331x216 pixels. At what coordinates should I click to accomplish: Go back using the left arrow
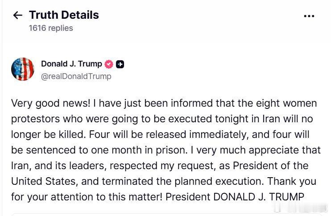coord(17,16)
